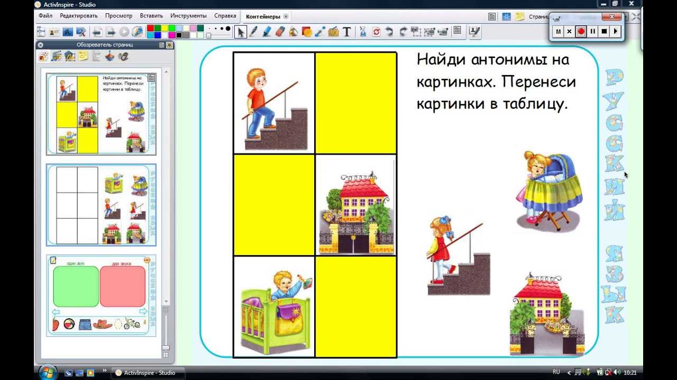
Task: Redo the last action
Action: [x=403, y=32]
